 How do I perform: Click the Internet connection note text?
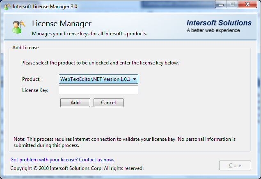[x=124, y=142]
